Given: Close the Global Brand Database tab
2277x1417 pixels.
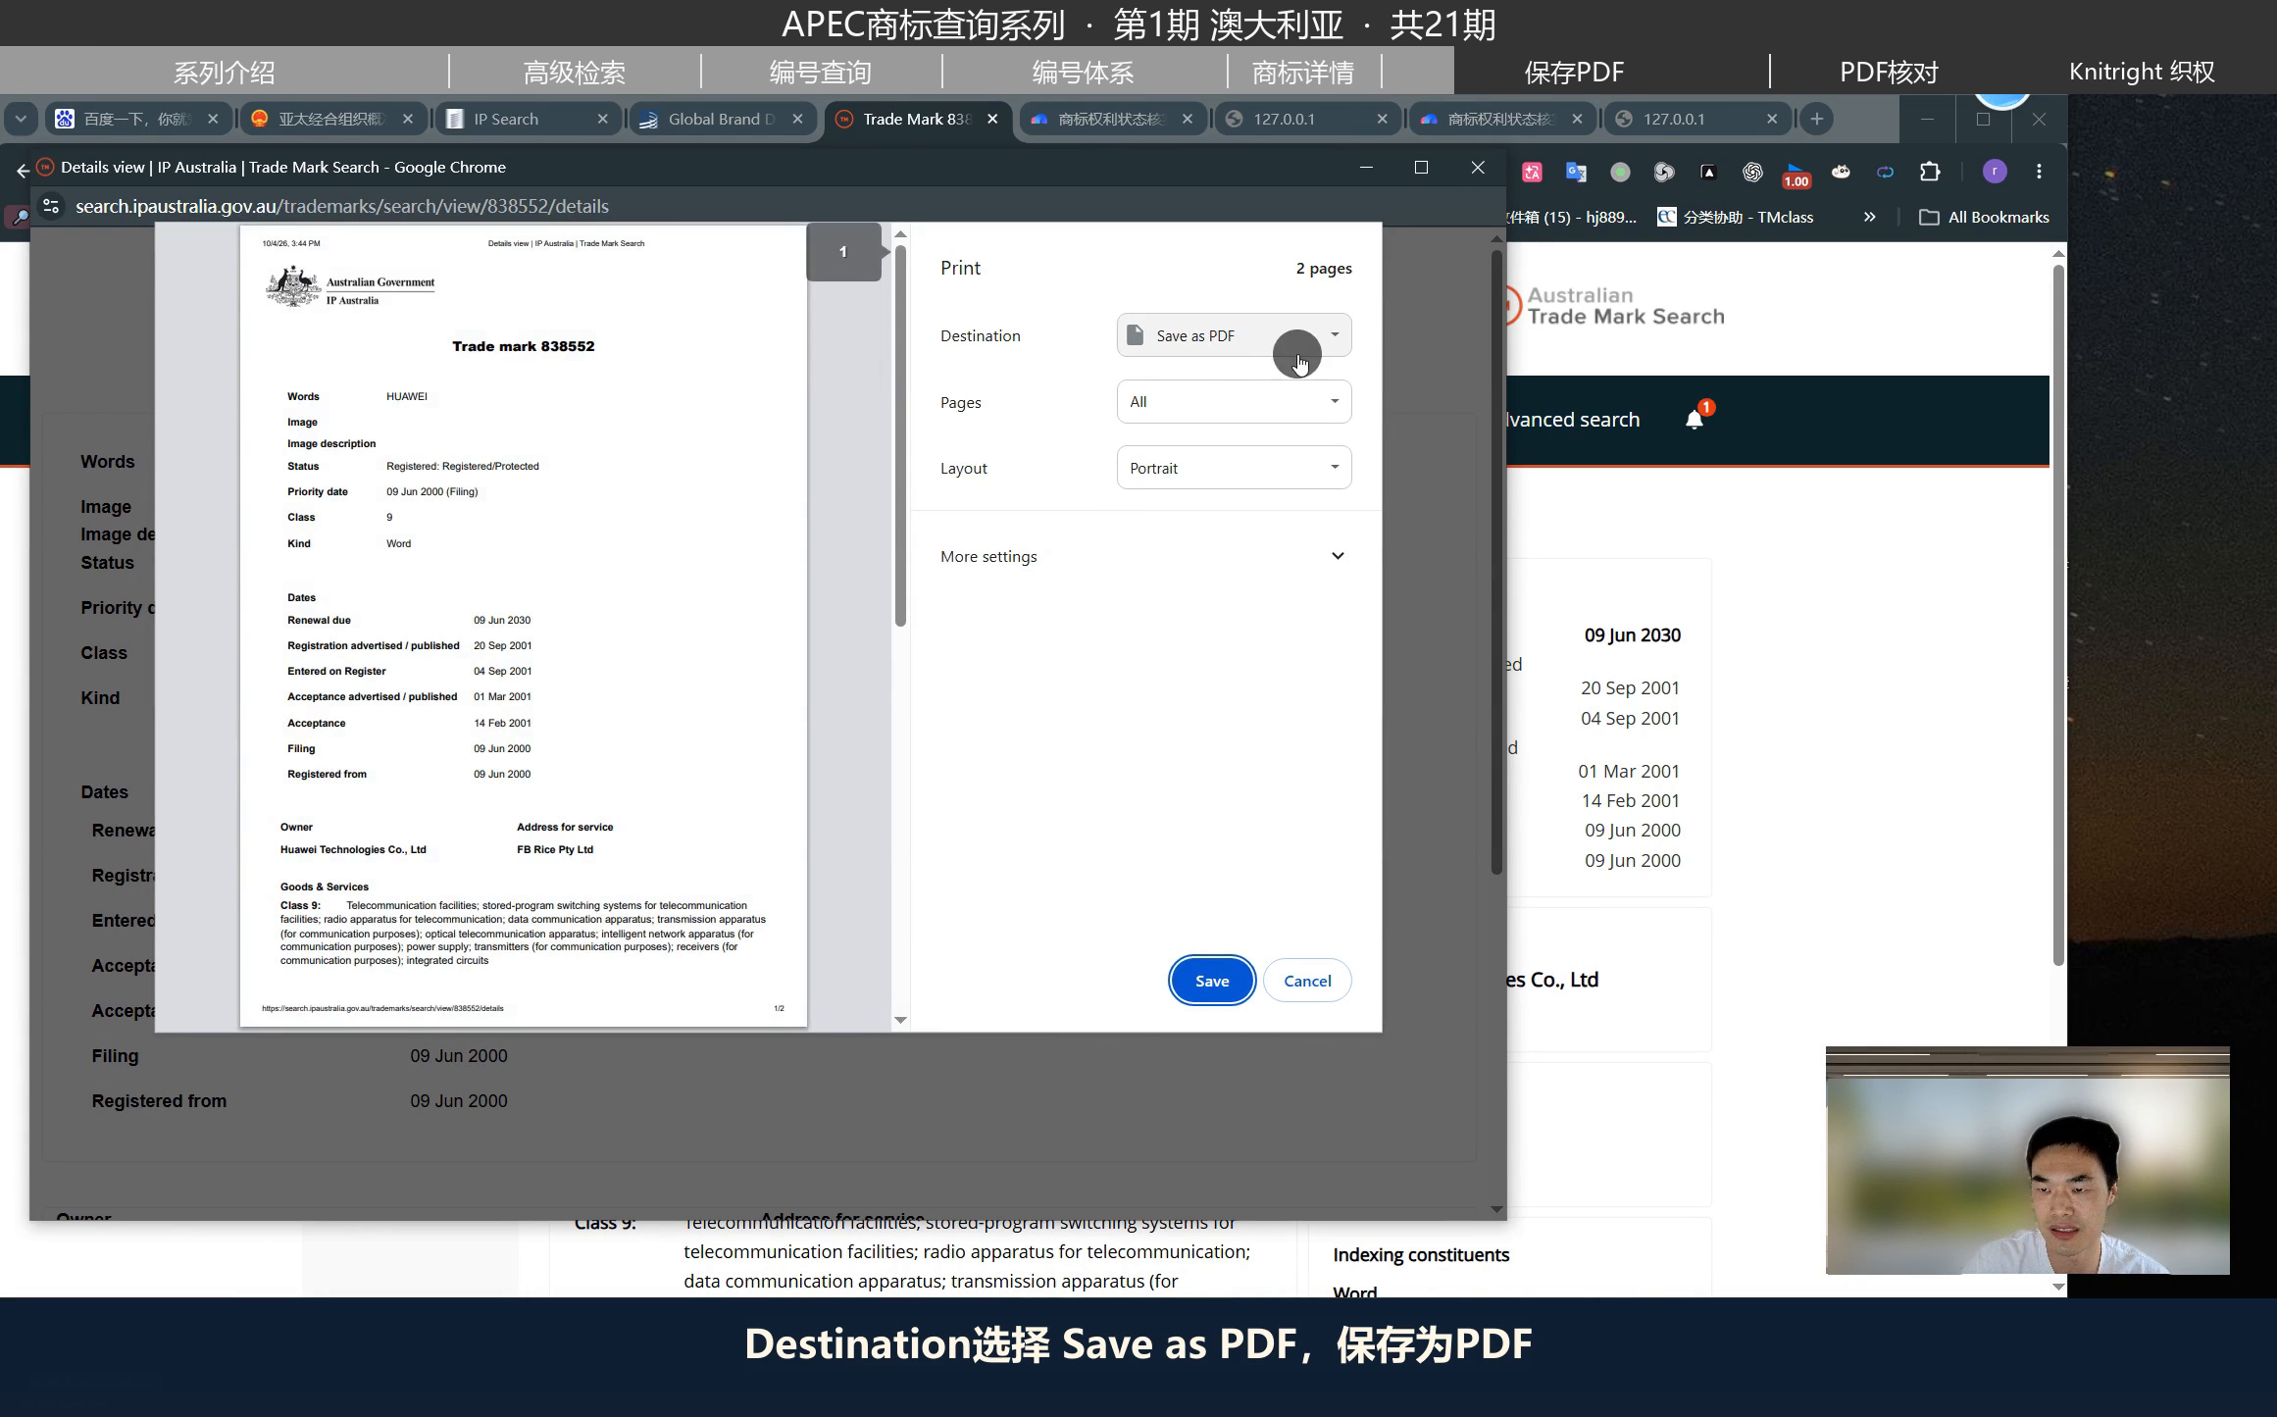Looking at the screenshot, I should point(797,119).
